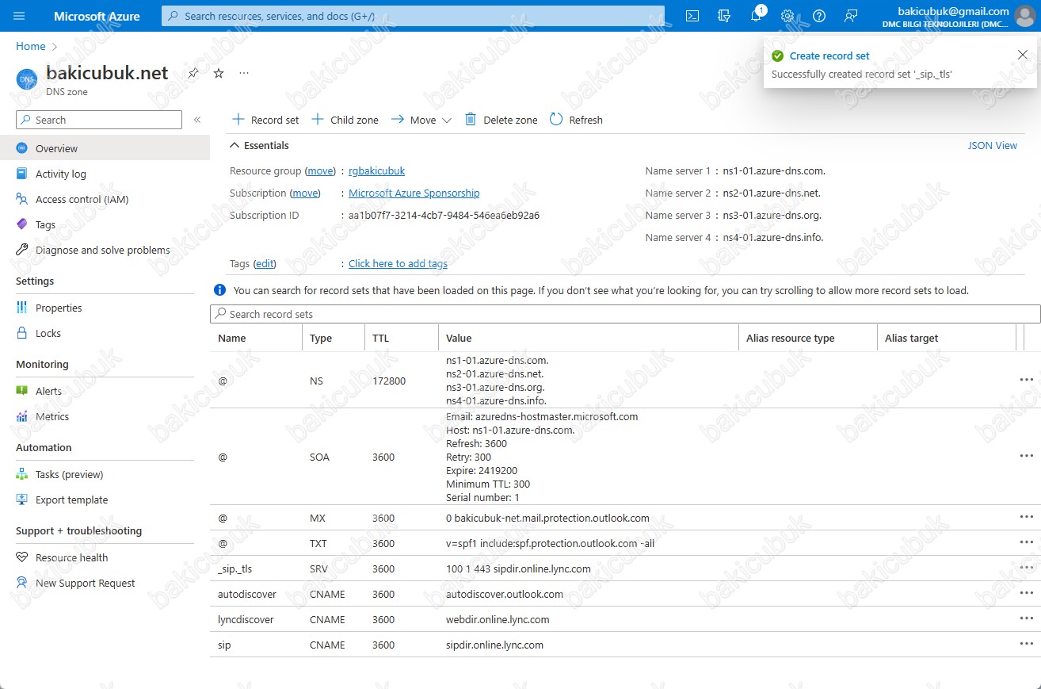Viewport: 1041px width, 689px height.
Task: Open the notifications bell
Action: click(756, 16)
